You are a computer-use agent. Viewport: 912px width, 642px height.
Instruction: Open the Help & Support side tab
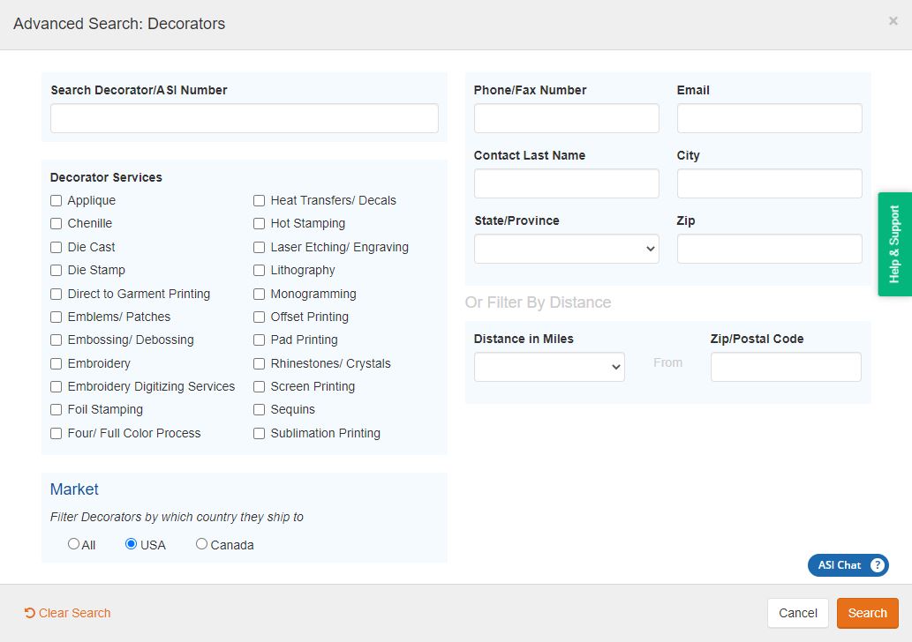[x=894, y=244]
